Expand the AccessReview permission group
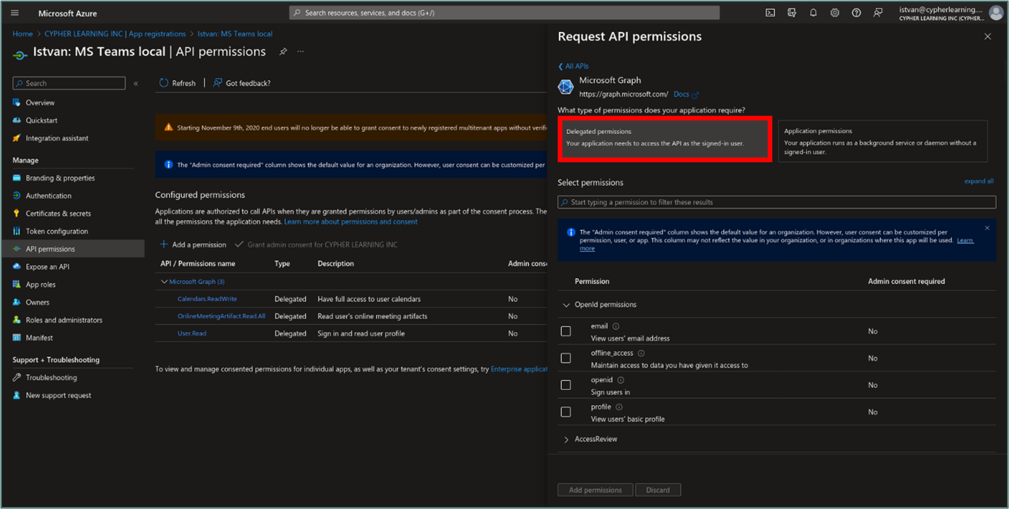This screenshot has width=1009, height=509. click(566, 440)
